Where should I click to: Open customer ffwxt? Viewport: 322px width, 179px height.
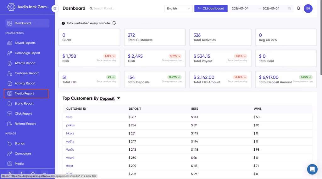(x=69, y=166)
